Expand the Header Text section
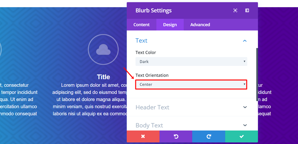This screenshot has width=298, height=144. tap(245, 107)
